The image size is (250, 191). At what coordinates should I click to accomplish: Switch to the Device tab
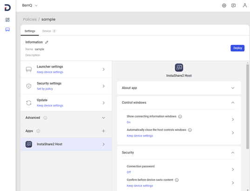coord(49,31)
